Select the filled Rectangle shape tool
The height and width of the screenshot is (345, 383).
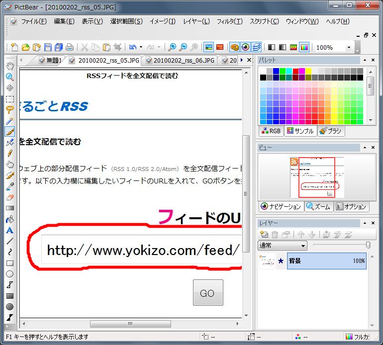(10, 296)
